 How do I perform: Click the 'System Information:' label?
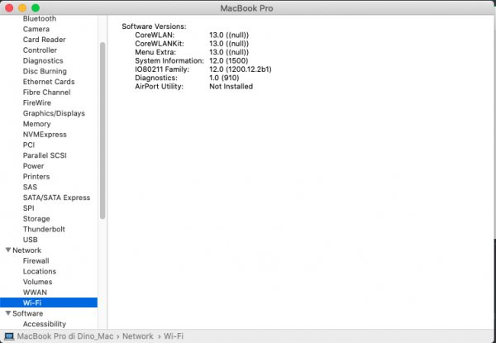(x=169, y=60)
